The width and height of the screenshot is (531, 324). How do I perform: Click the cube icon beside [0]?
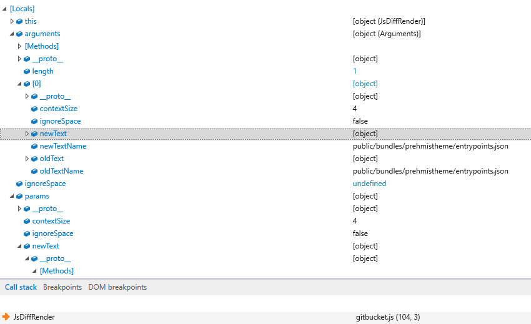[x=27, y=84]
